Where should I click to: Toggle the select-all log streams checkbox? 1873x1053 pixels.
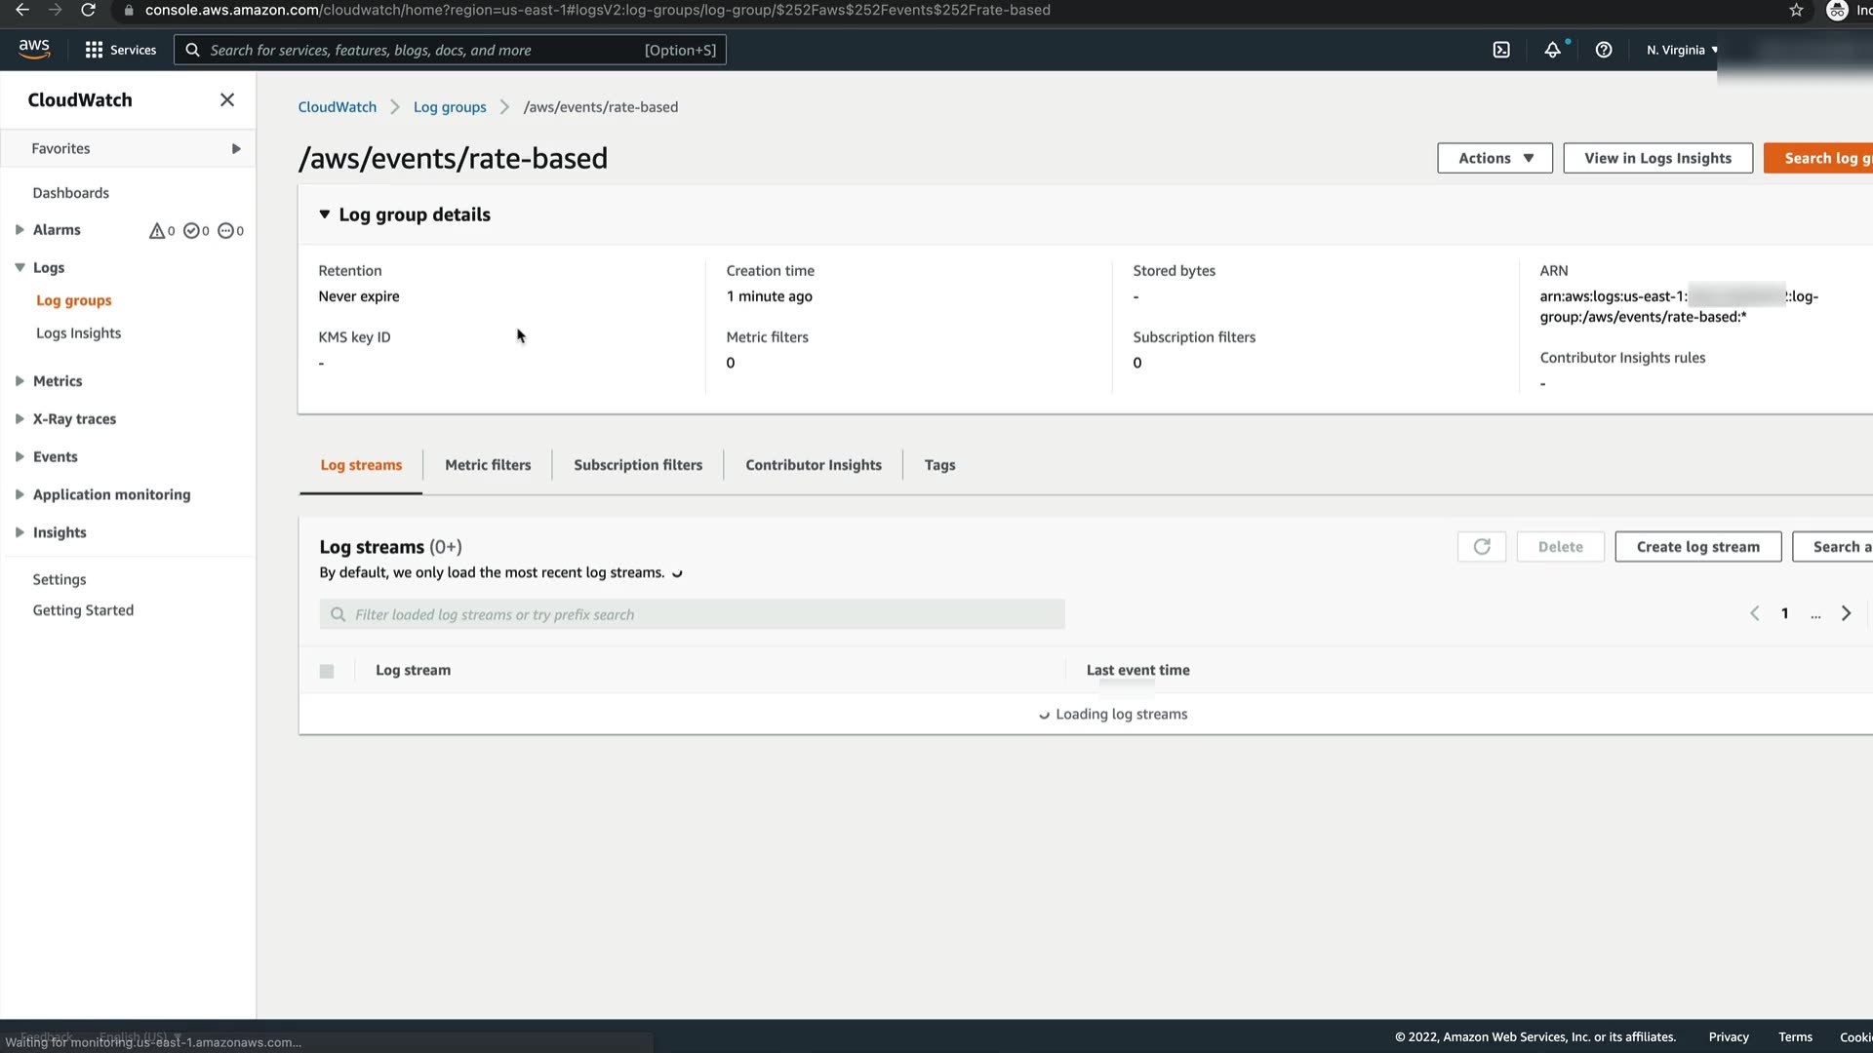[x=327, y=671]
